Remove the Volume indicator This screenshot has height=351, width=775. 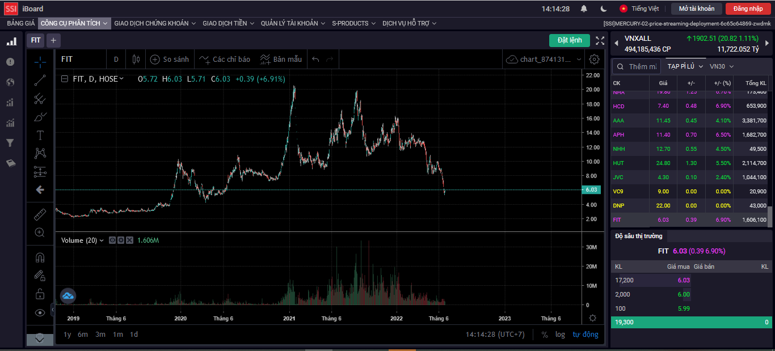129,240
